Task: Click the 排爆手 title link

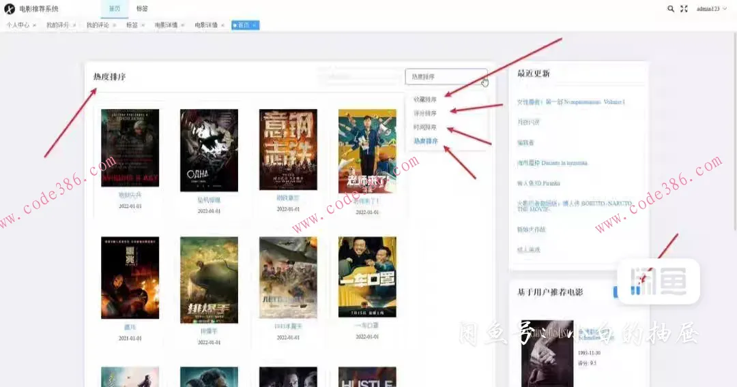Action: [x=209, y=331]
